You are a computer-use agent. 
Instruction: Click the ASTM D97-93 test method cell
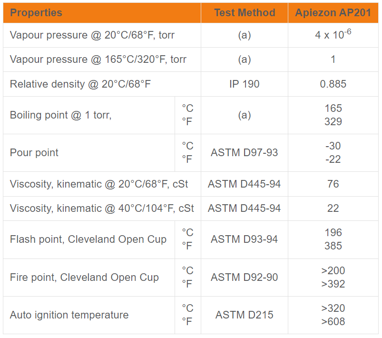coord(245,153)
